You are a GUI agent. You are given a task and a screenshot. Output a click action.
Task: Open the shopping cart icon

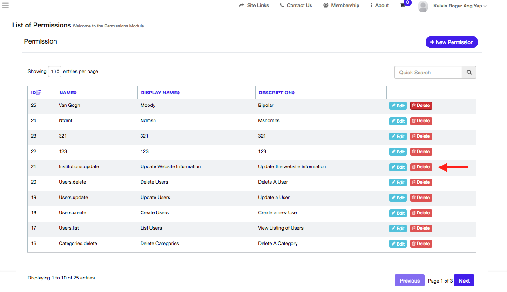tap(403, 6)
